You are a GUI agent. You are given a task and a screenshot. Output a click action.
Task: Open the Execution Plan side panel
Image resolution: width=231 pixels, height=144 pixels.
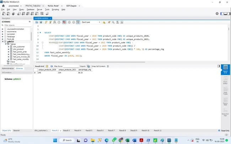pos(225,112)
